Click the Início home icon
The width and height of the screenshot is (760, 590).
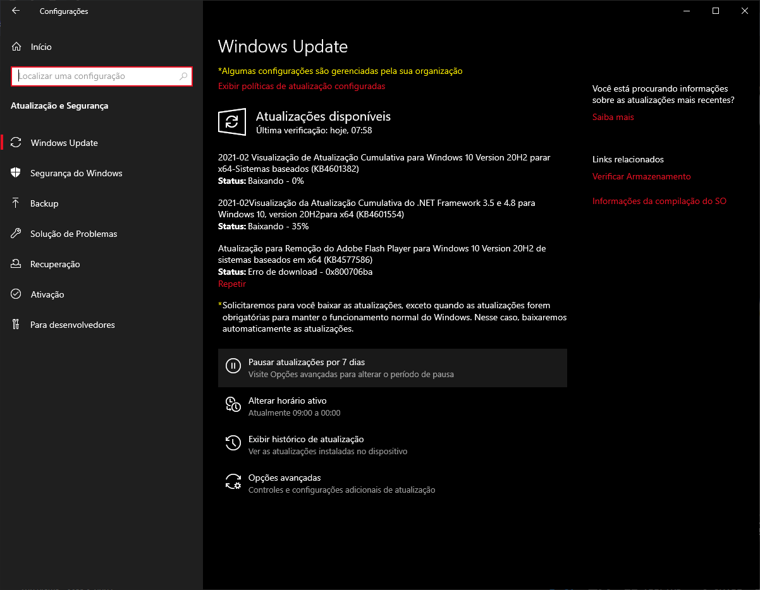(16, 47)
